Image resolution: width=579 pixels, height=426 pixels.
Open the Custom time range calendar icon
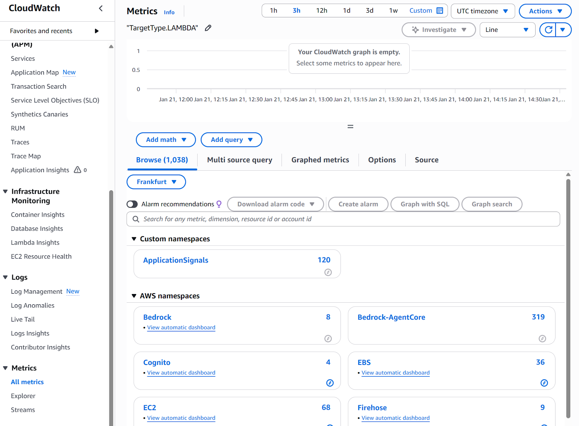[x=440, y=10]
